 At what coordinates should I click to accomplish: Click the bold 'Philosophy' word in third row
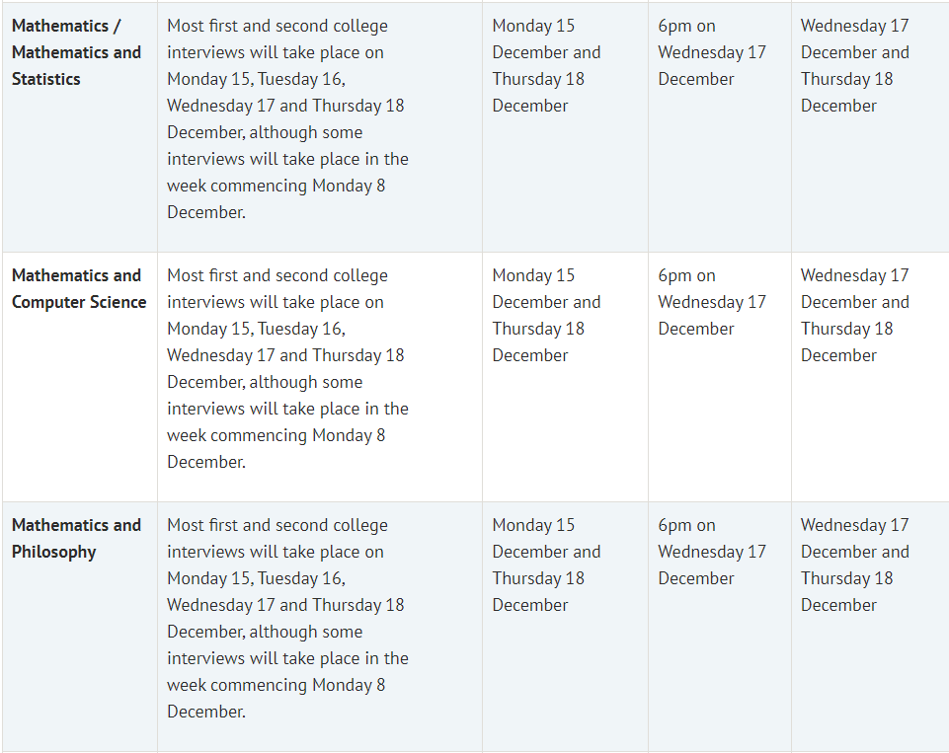[x=54, y=553]
